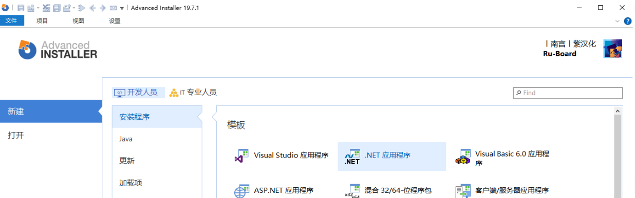Click the 丨南宫丨紫汉化 text label

point(570,44)
